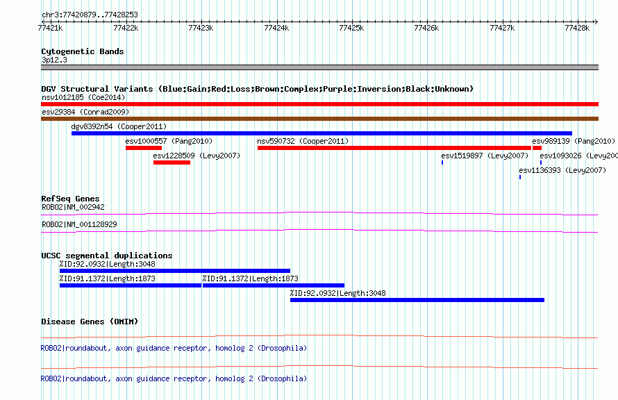The height and width of the screenshot is (400, 618).
Task: Click the 3p12.3 band label
Action: pos(54,60)
